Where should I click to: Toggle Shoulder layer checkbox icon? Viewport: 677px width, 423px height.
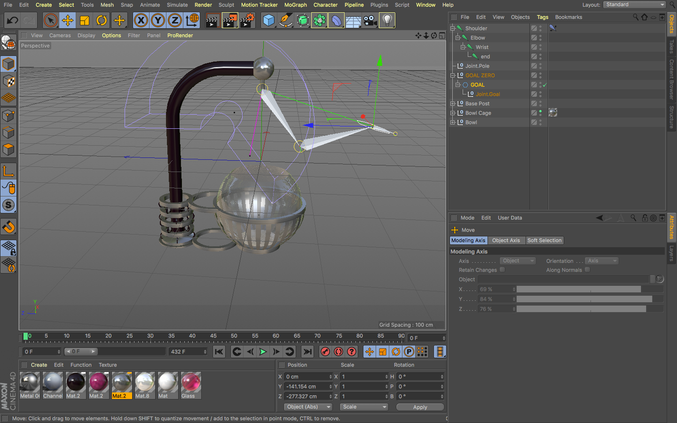pyautogui.click(x=534, y=28)
